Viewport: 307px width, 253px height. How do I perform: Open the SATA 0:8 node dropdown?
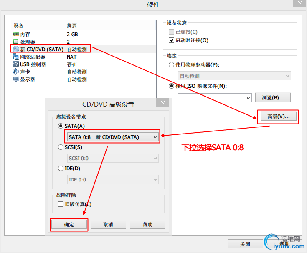pyautogui.click(x=113, y=137)
